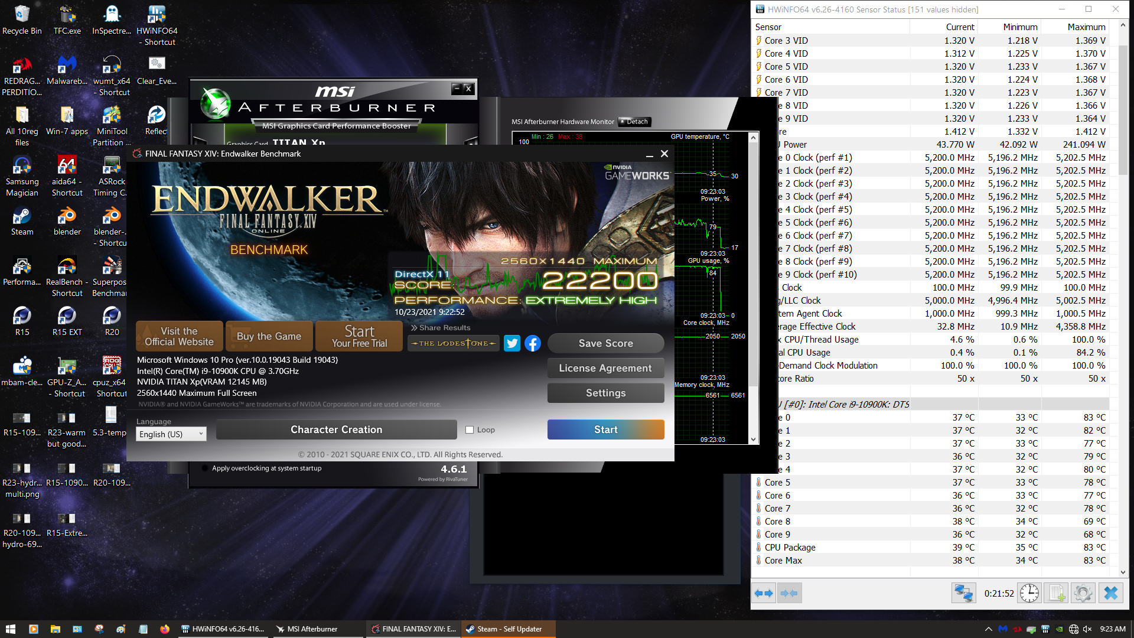Open the cpuz_x64 shortcut icon

[x=112, y=377]
